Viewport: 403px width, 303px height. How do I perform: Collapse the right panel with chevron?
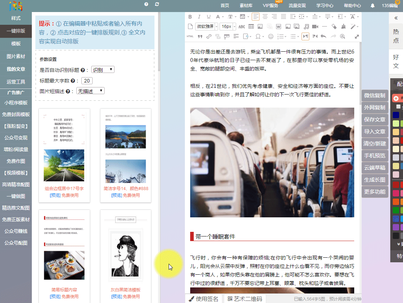tap(396, 18)
